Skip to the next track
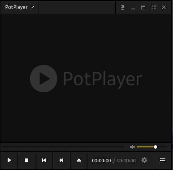The height and width of the screenshot is (170, 173). [x=62, y=160]
